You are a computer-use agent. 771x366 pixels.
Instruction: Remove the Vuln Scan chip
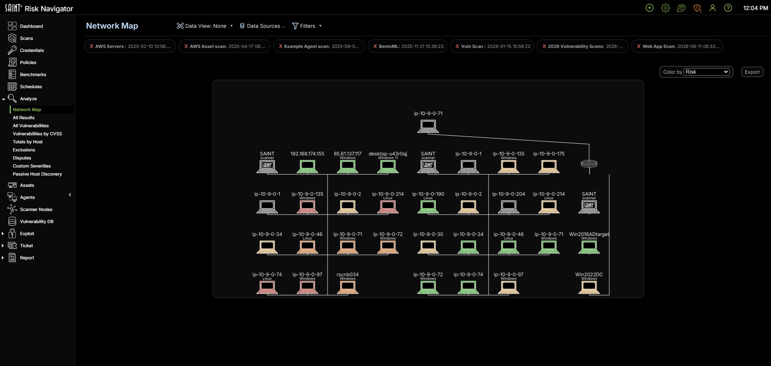tap(457, 46)
